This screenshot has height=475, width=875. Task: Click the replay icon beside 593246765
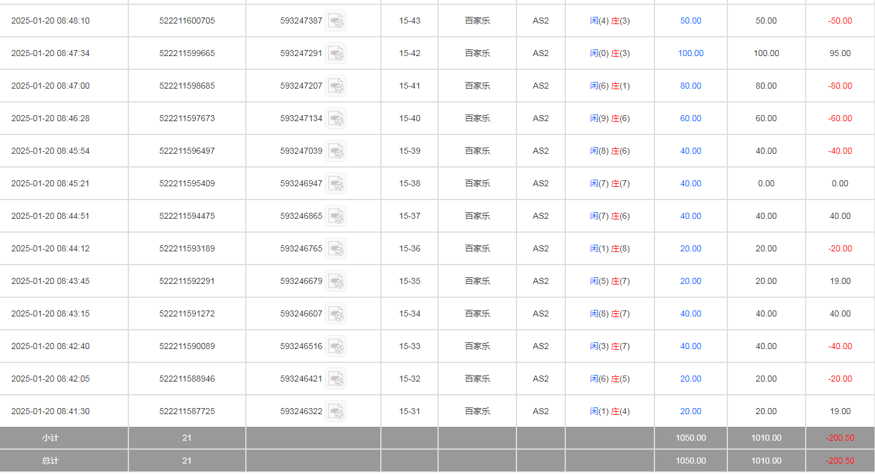336,249
